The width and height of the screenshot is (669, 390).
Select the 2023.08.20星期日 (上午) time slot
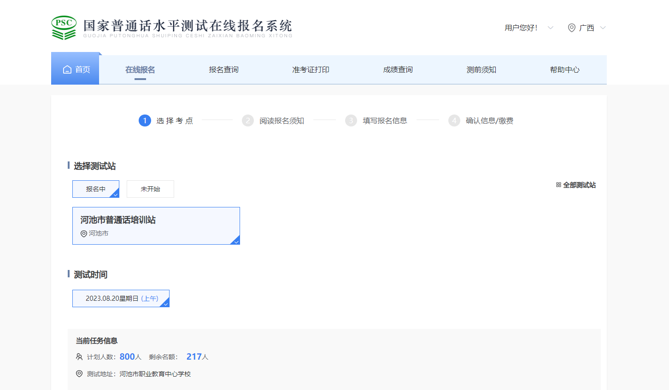point(121,298)
